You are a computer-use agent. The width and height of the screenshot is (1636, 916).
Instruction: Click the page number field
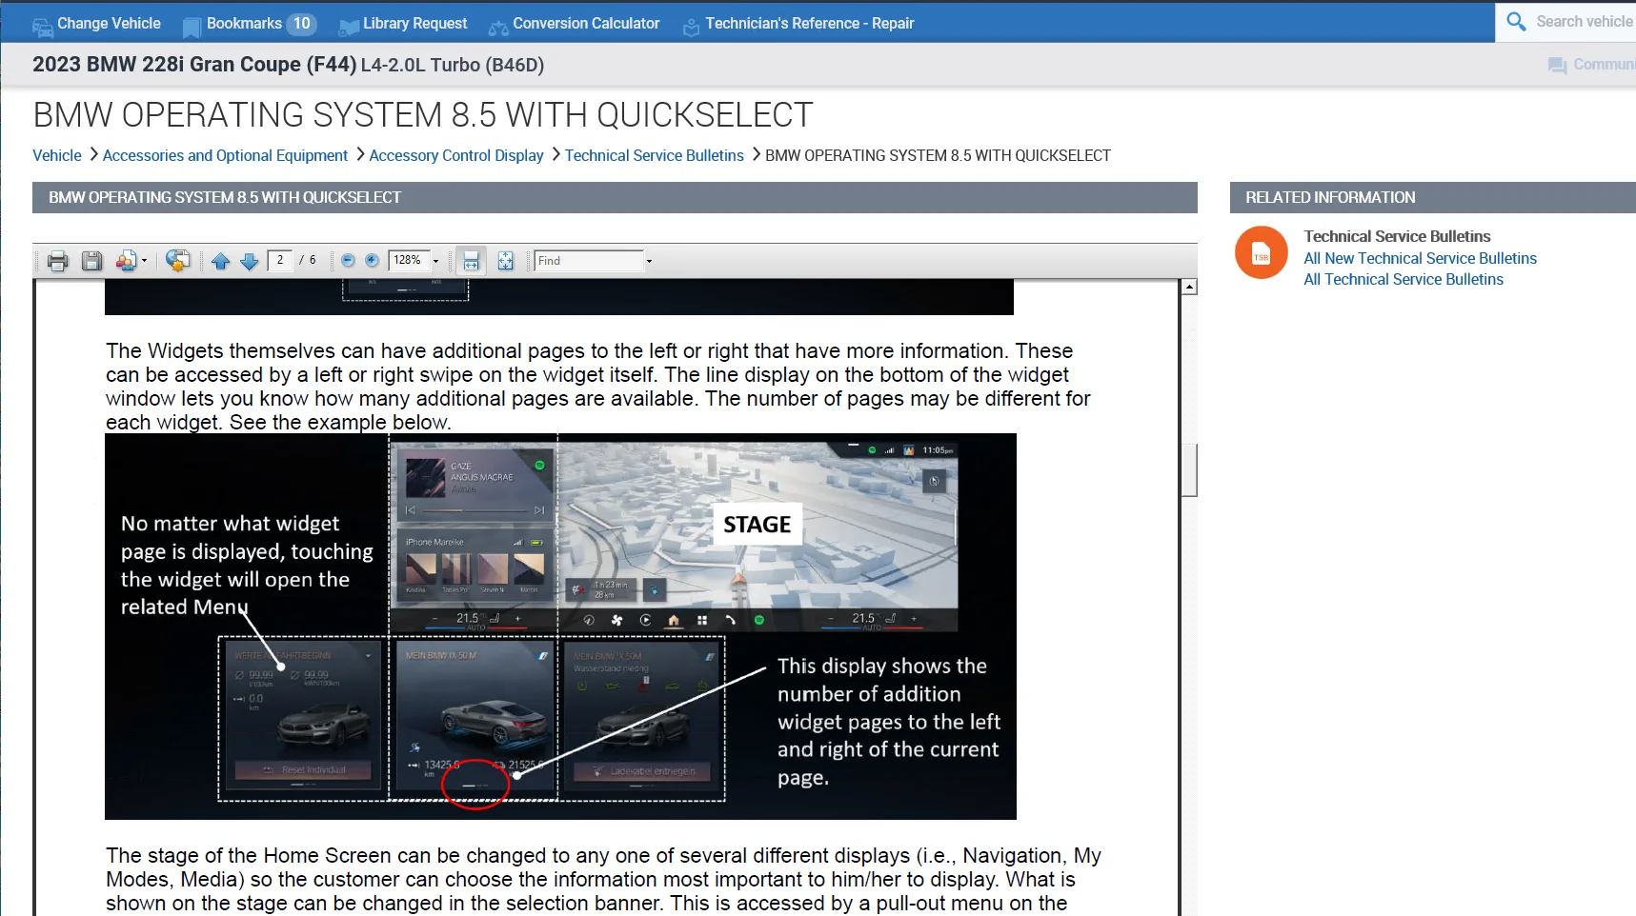[x=280, y=260]
